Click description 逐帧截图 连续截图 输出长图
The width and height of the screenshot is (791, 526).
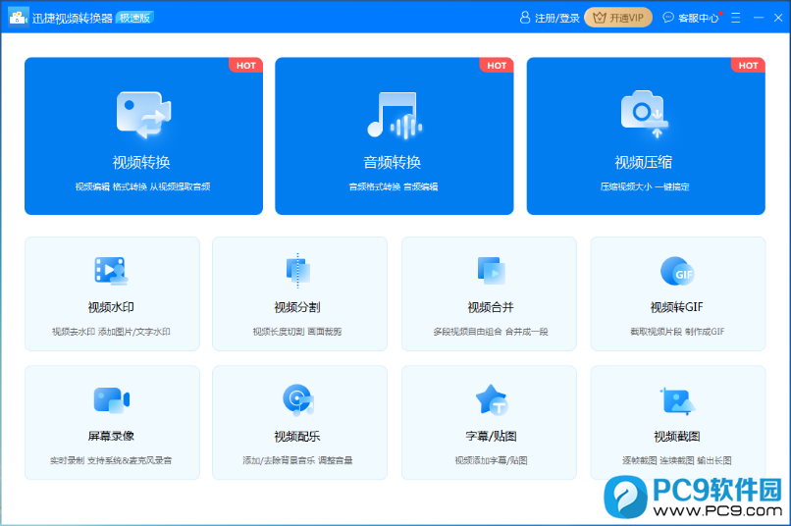[677, 460]
